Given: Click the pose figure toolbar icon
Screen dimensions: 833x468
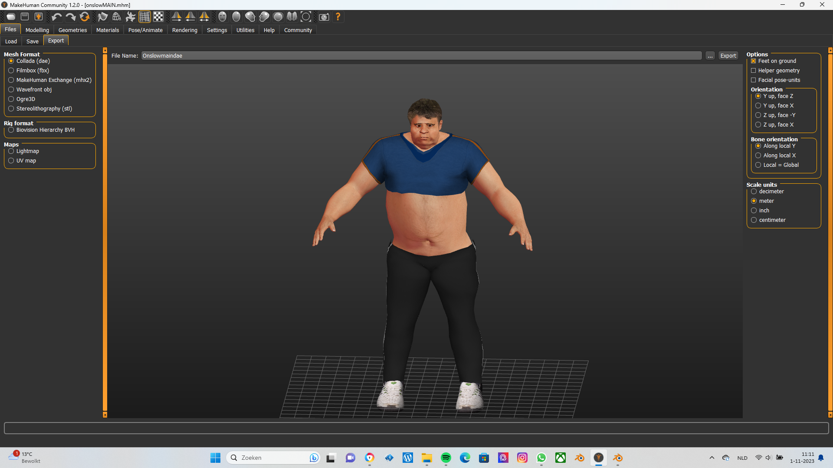Looking at the screenshot, I should pyautogui.click(x=130, y=17).
